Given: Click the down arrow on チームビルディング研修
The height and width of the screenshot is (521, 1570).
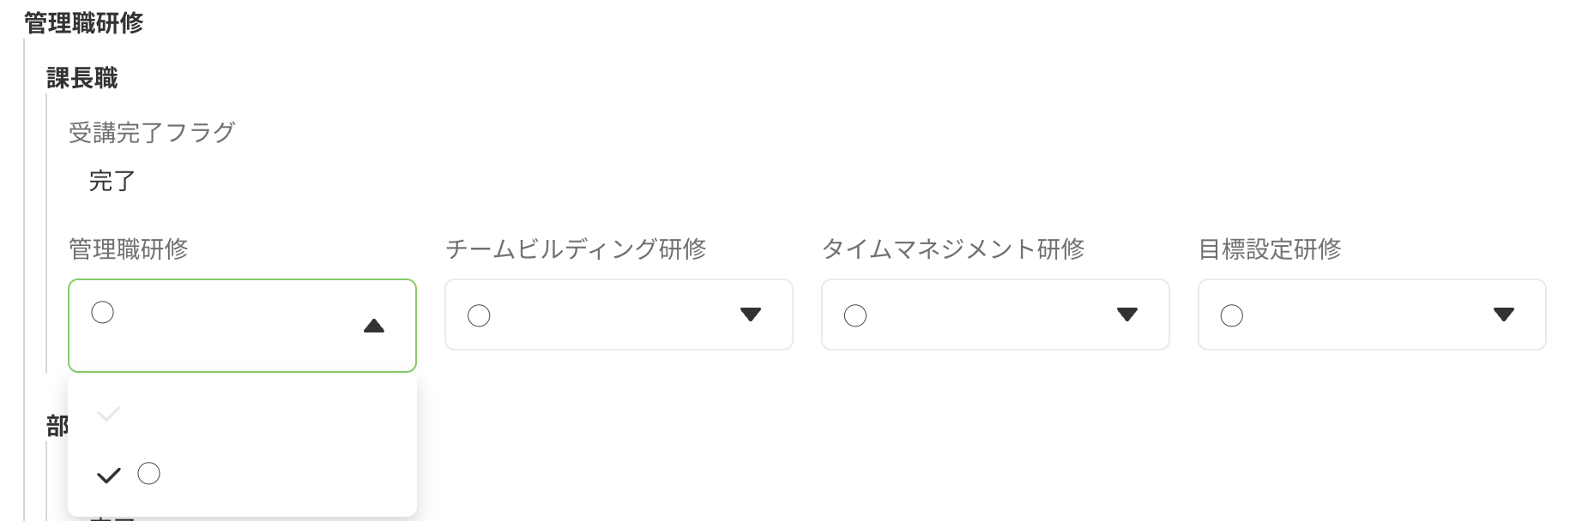Looking at the screenshot, I should (x=751, y=315).
